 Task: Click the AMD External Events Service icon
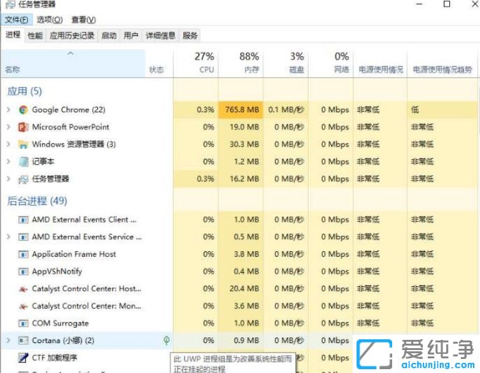(x=24, y=237)
